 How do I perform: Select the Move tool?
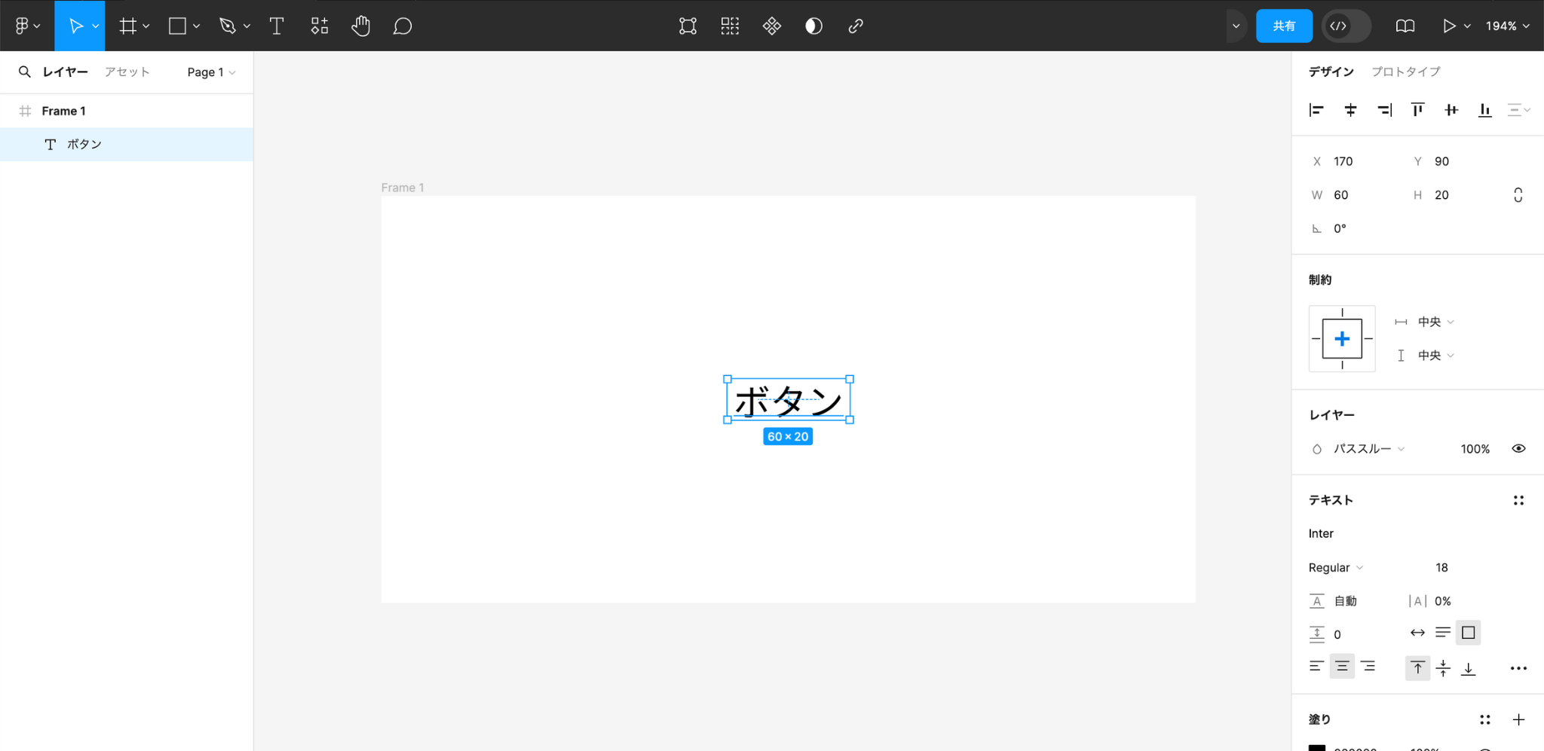[76, 25]
